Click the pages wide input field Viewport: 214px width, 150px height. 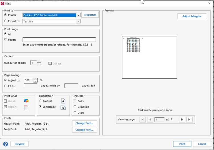pos(31,86)
